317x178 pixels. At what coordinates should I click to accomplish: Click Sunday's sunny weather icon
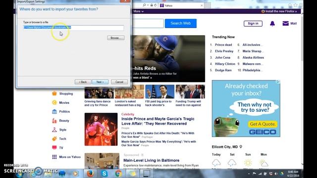(x=248, y=163)
